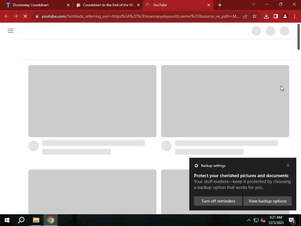Screen dimensions: 301x226
Task: Open a new browser tab
Action: point(220,5)
